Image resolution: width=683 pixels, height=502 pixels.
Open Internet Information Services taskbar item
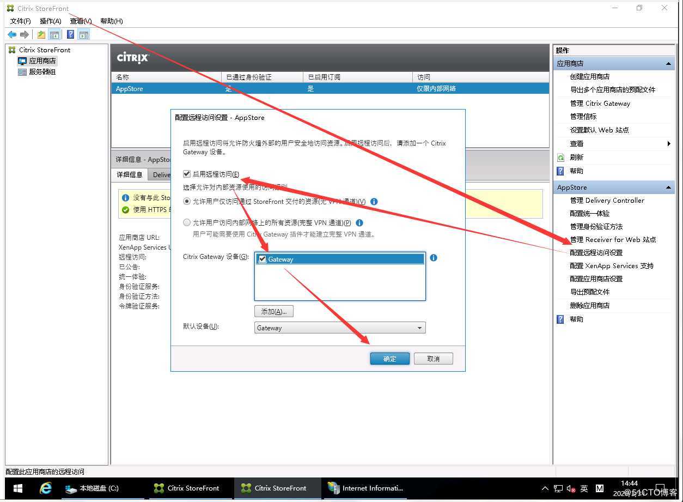tap(366, 488)
